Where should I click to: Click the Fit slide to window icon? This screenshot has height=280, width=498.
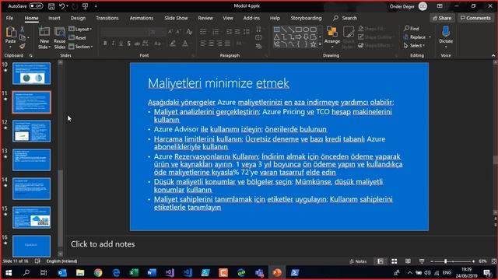(494, 261)
